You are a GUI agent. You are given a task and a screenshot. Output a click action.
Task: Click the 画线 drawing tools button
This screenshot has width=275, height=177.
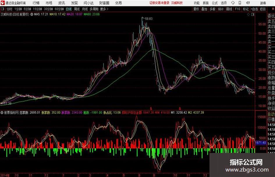(229, 9)
